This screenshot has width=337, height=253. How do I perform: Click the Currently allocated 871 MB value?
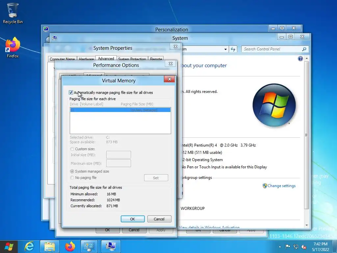point(112,206)
